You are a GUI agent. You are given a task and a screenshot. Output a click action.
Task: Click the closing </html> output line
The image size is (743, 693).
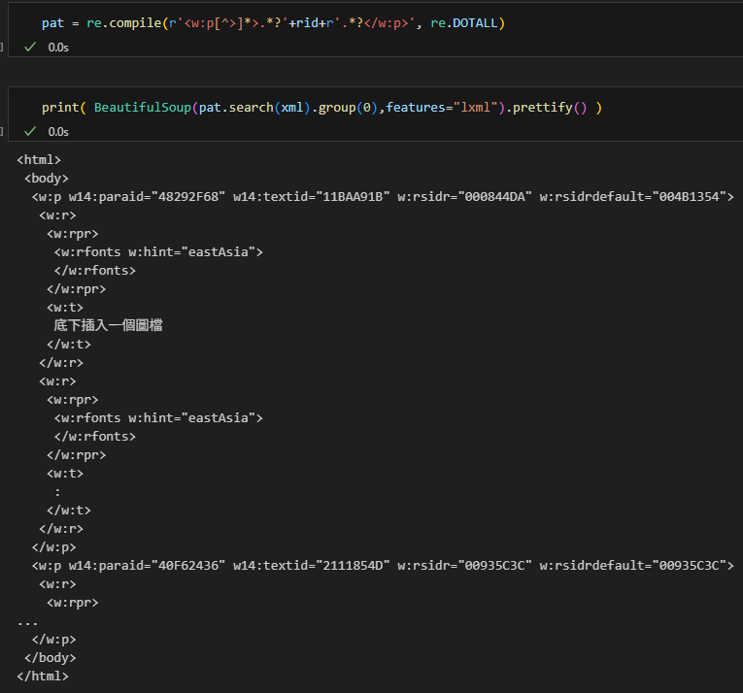(x=43, y=676)
